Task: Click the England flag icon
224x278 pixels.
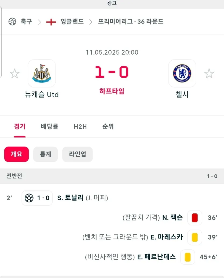Action: point(51,22)
